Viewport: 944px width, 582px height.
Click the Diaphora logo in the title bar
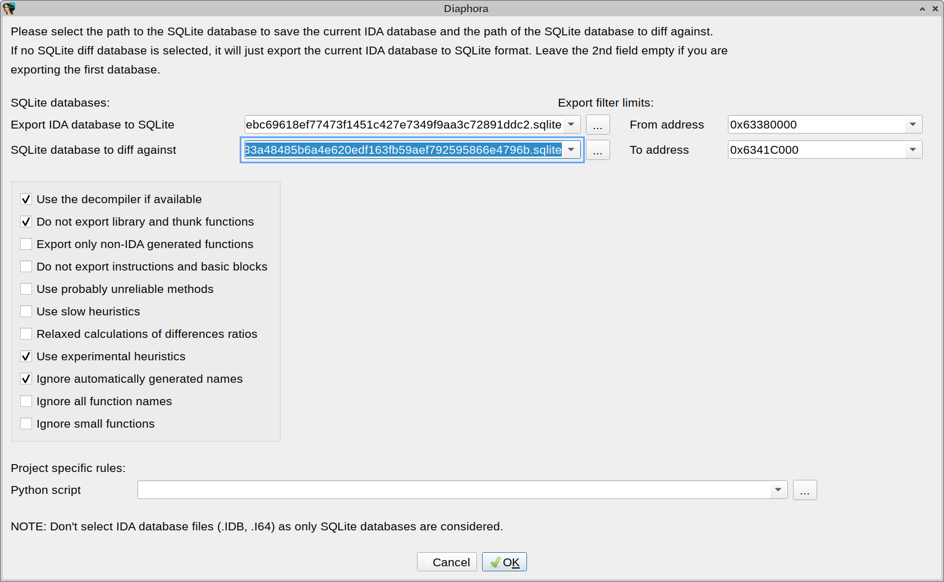(10, 8)
